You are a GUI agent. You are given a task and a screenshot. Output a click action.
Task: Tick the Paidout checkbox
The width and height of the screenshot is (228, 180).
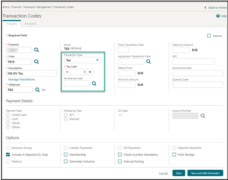point(8,161)
